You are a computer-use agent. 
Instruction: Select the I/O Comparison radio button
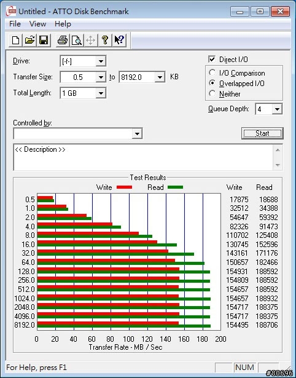coord(212,73)
